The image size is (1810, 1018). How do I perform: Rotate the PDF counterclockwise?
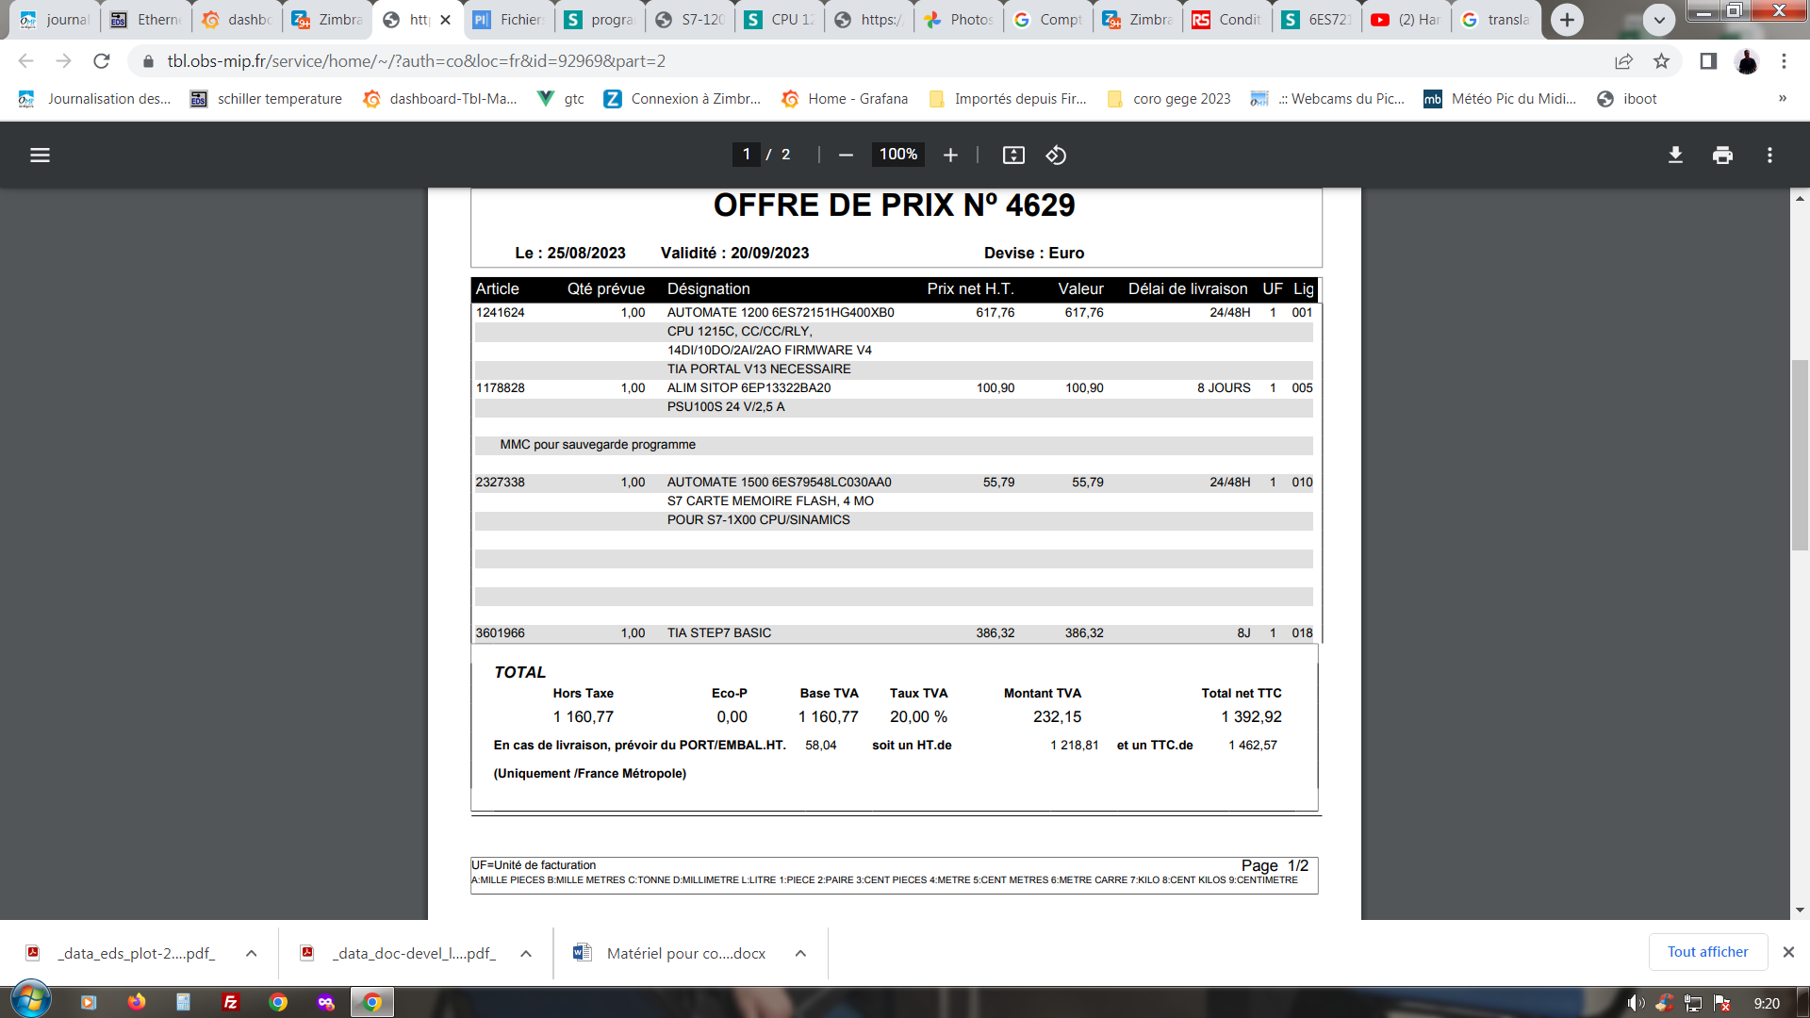pos(1056,155)
